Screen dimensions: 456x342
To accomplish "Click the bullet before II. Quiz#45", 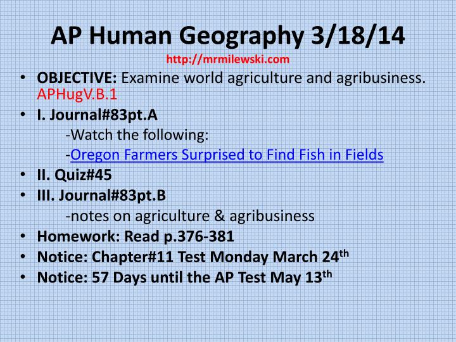I will (x=23, y=175).
